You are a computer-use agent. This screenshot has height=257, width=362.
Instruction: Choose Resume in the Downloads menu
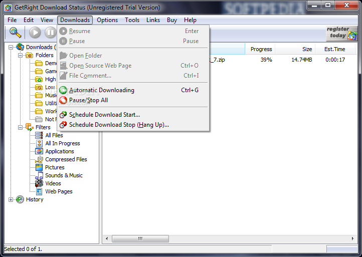[133, 31]
